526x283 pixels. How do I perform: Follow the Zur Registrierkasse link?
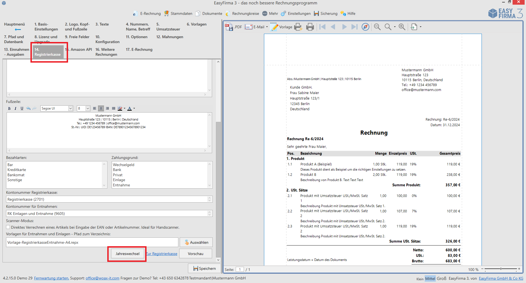(162, 254)
